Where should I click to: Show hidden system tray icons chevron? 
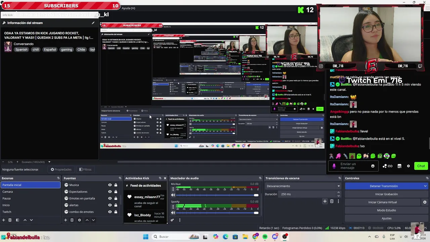370,237
